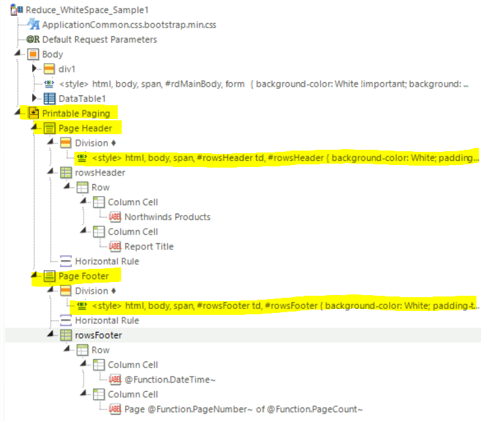Select the Body element icon
The width and height of the screenshot is (481, 422).
tap(33, 55)
